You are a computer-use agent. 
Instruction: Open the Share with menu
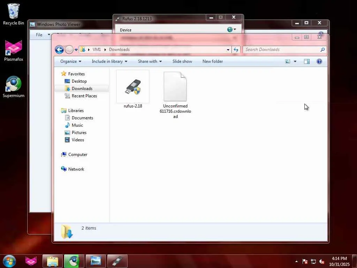tap(150, 61)
